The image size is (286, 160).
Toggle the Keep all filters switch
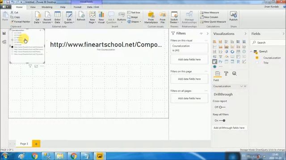[222, 120]
